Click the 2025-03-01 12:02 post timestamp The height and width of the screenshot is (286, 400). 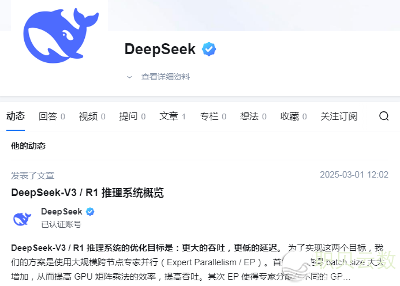pyautogui.click(x=354, y=175)
